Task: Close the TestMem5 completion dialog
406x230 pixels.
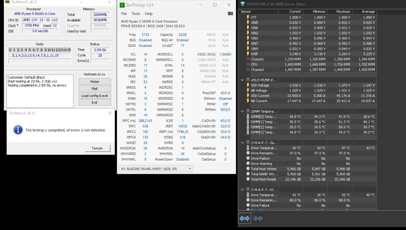Action: click(x=110, y=113)
